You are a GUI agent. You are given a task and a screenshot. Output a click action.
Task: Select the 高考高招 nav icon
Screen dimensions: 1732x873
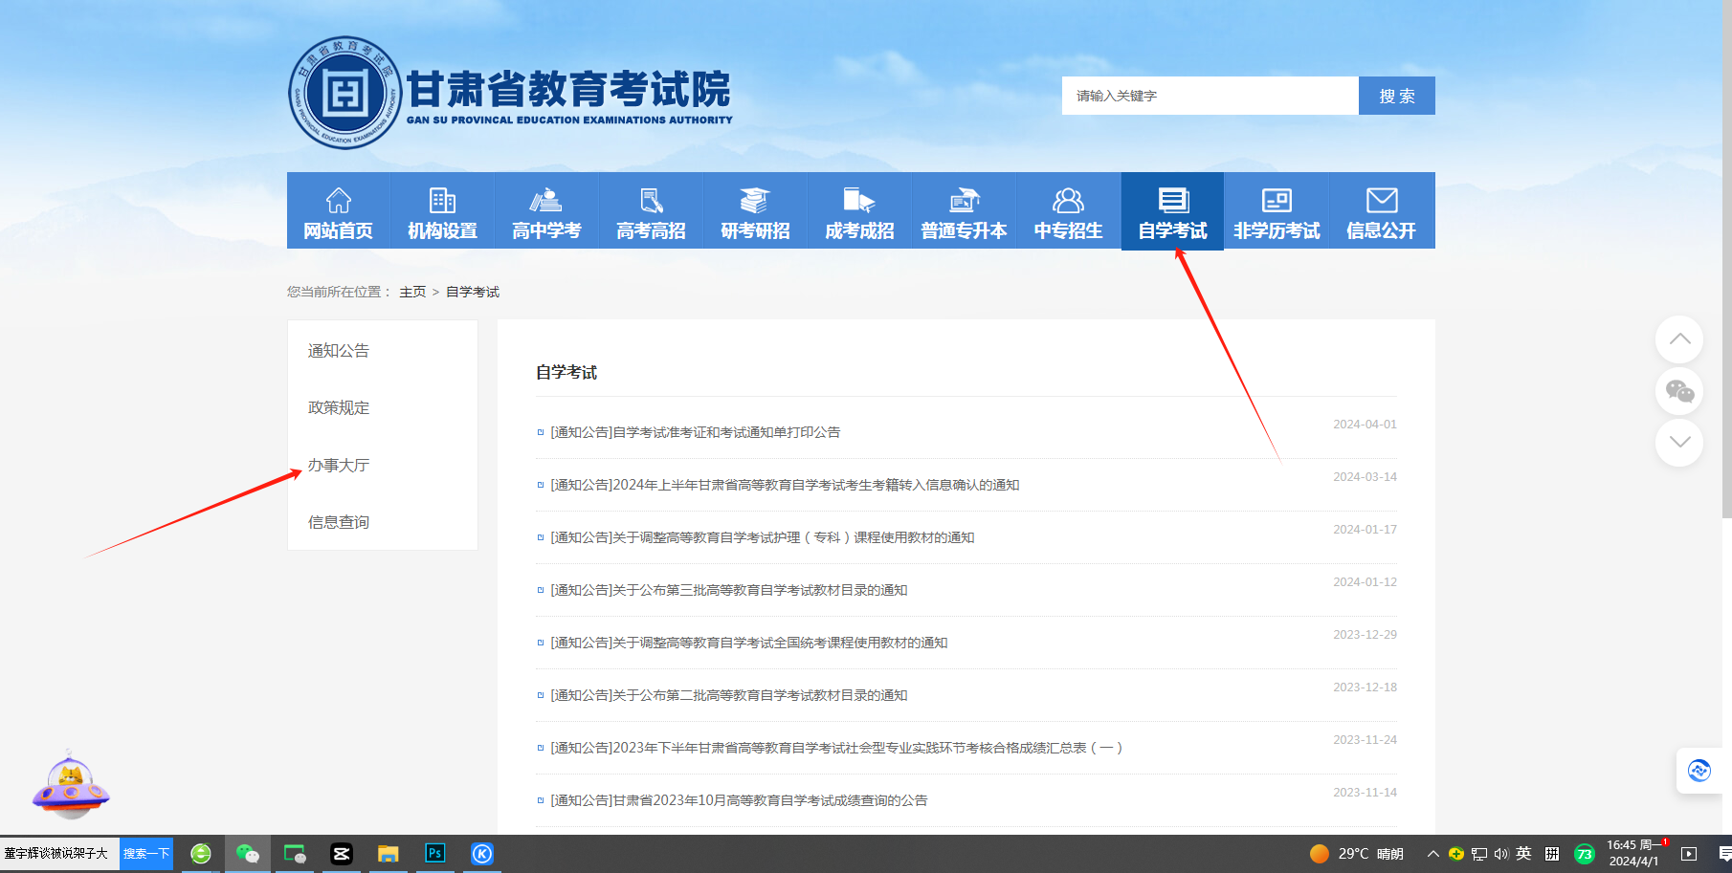[651, 200]
